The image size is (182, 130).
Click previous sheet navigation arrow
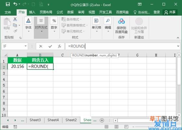click(8, 120)
